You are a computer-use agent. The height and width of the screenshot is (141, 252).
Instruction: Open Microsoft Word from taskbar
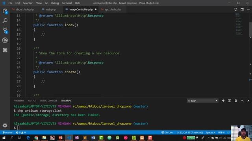click(x=93, y=137)
